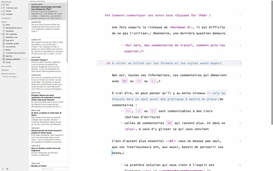
Task: Click the bold word 'si' in editor
Action: [171, 141]
